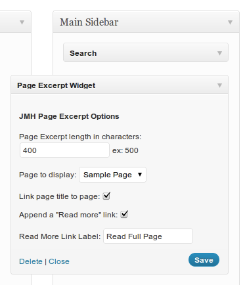Image resolution: width=245 pixels, height=285 pixels.
Task: Collapse the Main Sidebar panel arrow
Action: pyautogui.click(x=230, y=22)
